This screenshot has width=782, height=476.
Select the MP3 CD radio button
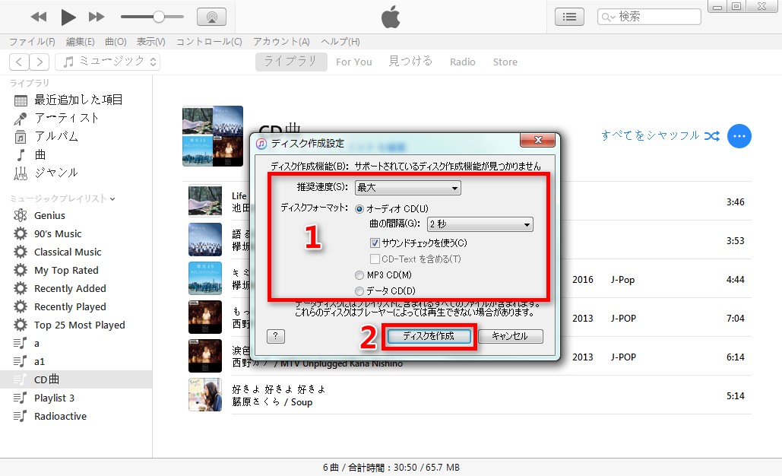pos(359,275)
